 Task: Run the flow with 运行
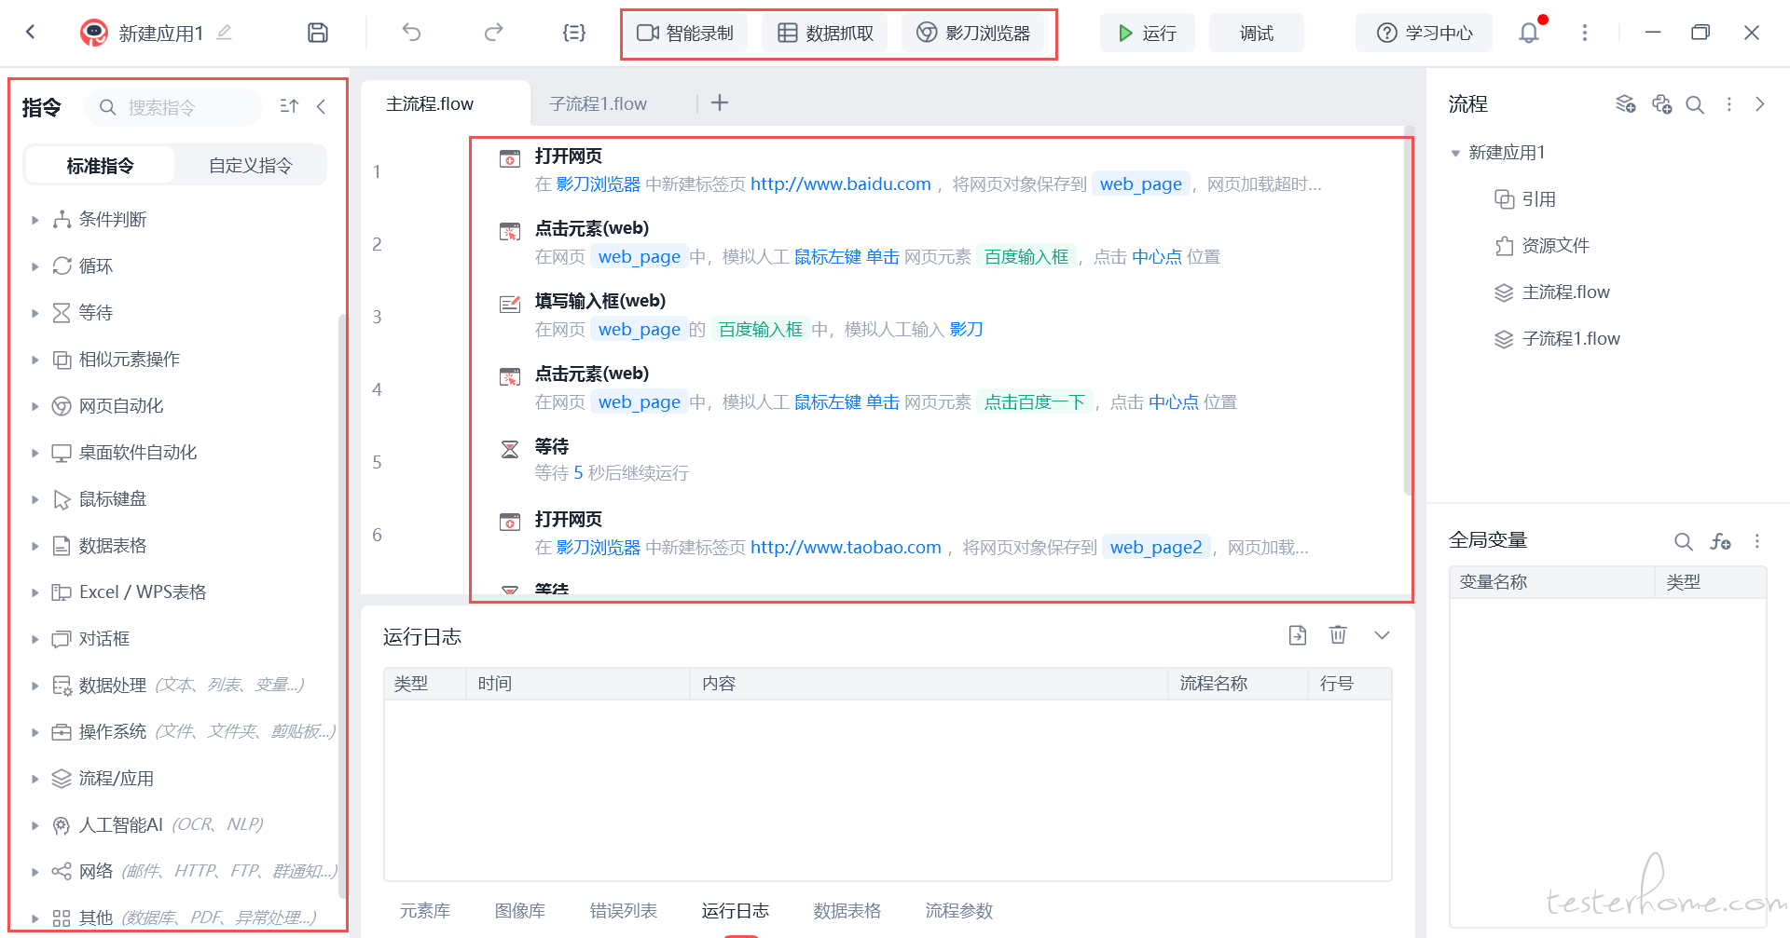pyautogui.click(x=1147, y=34)
